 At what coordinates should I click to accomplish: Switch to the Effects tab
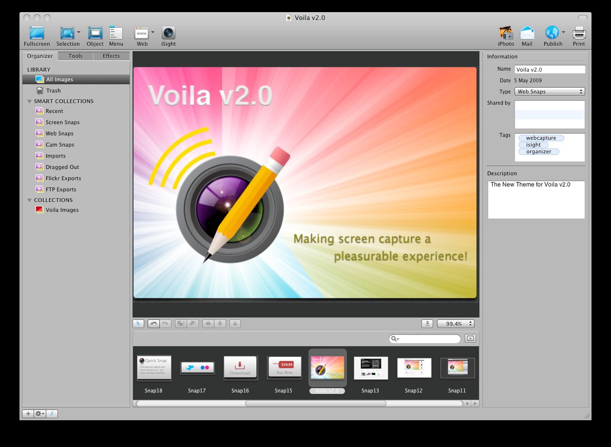(x=111, y=56)
